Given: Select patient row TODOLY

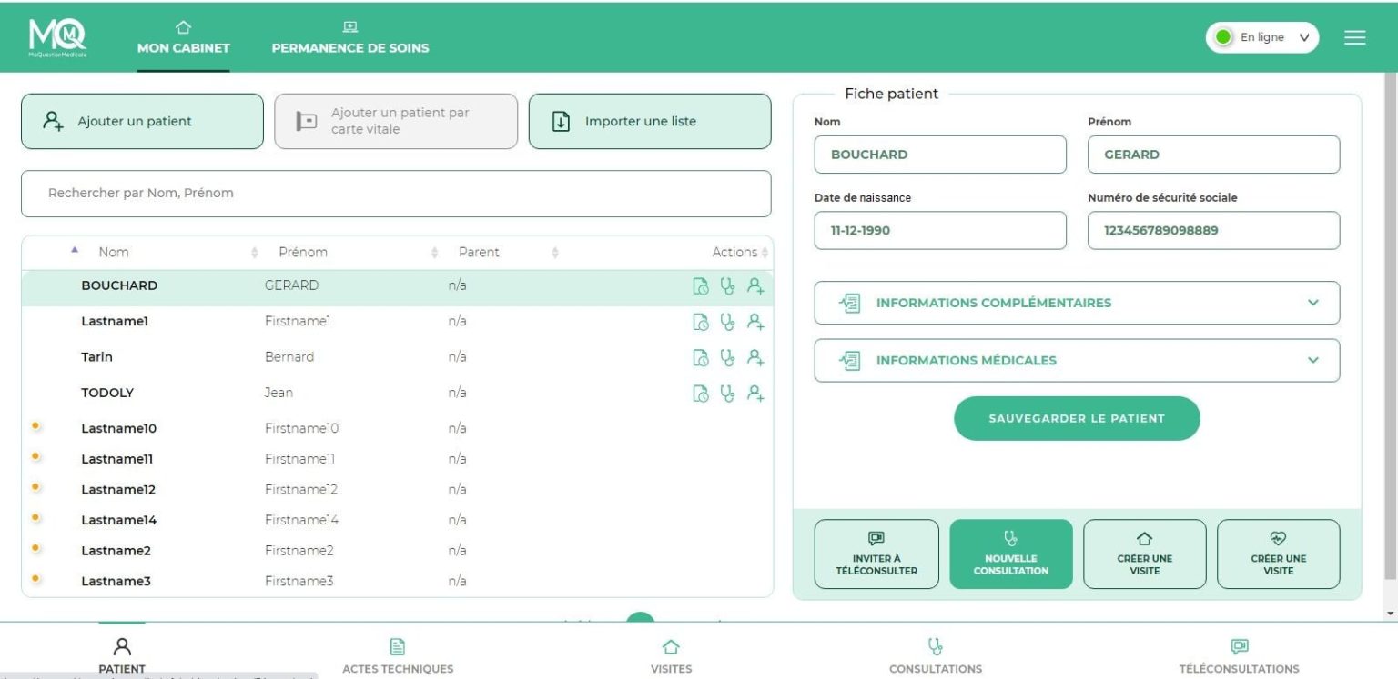Looking at the screenshot, I should (397, 394).
